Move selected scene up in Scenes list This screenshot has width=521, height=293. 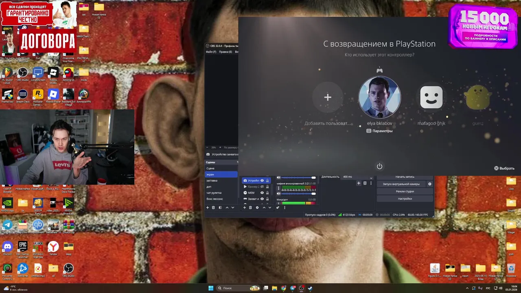(x=227, y=208)
